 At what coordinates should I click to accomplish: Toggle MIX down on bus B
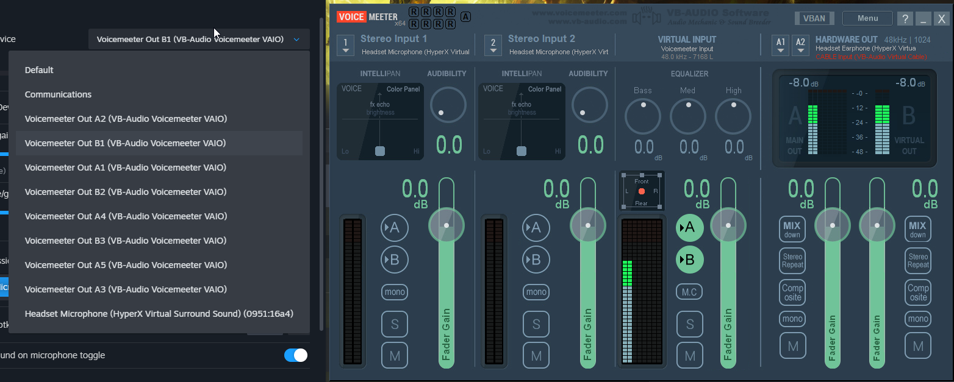pyautogui.click(x=918, y=229)
